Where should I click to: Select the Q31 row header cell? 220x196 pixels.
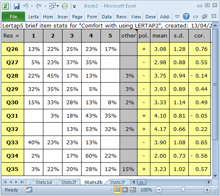click(x=12, y=116)
